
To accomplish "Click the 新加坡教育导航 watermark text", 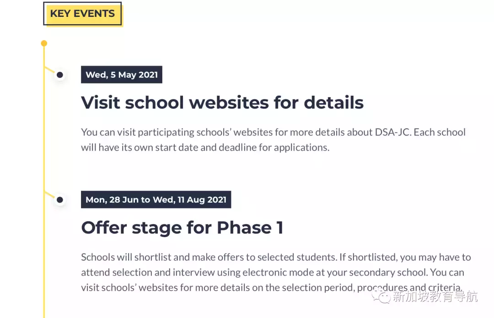I will click(435, 297).
